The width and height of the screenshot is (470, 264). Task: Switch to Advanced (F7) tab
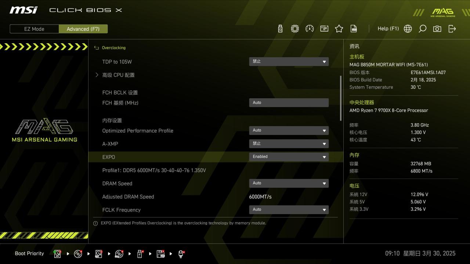83,29
